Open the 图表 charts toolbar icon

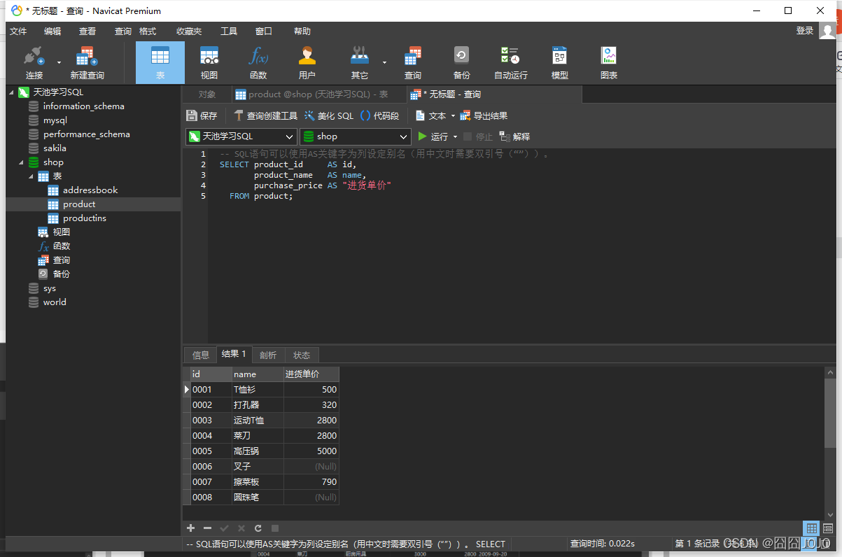608,62
